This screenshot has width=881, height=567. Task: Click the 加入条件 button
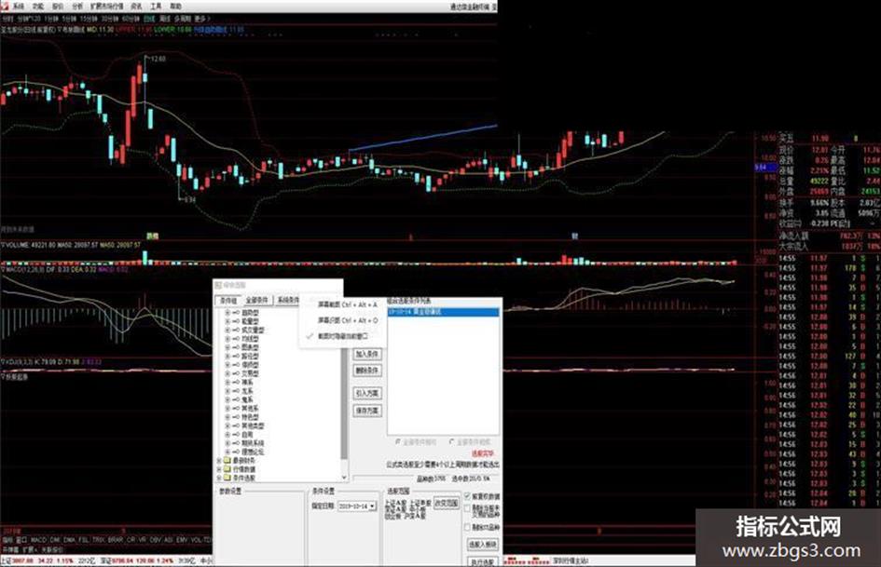click(367, 354)
